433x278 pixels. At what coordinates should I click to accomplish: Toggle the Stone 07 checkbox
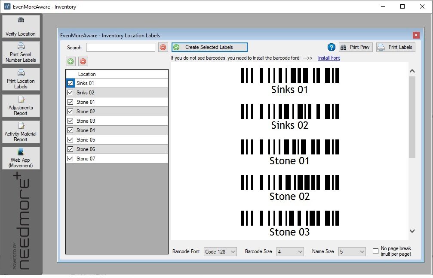(71, 159)
